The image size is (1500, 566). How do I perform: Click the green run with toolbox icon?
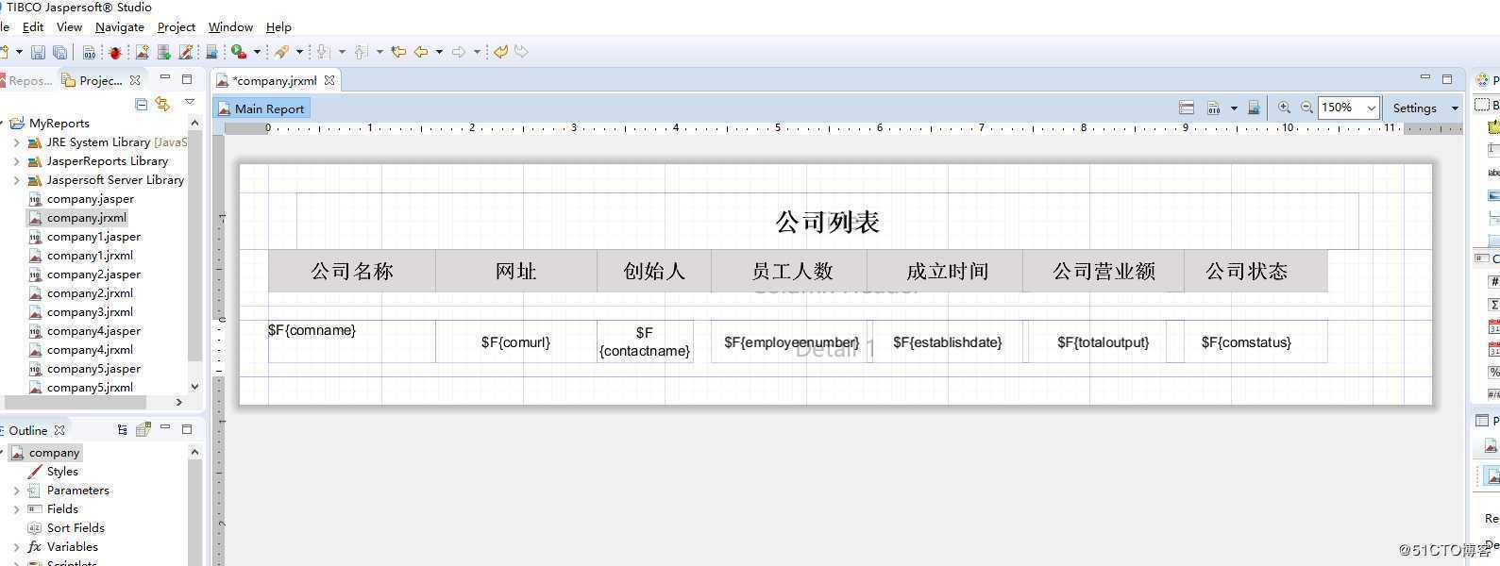coord(239,52)
